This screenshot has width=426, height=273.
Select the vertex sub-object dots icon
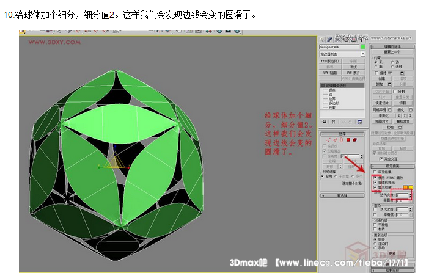(328, 140)
